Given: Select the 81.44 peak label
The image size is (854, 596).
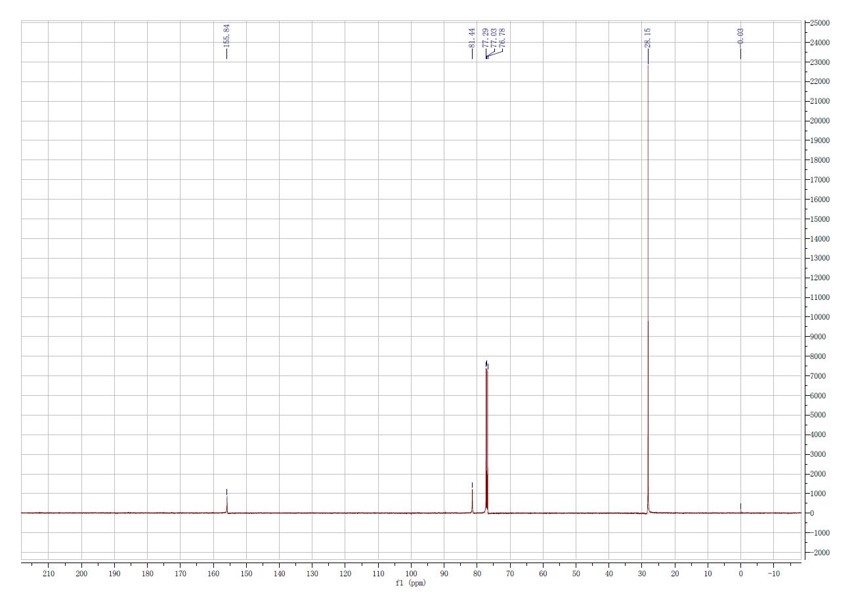Looking at the screenshot, I should 472,38.
